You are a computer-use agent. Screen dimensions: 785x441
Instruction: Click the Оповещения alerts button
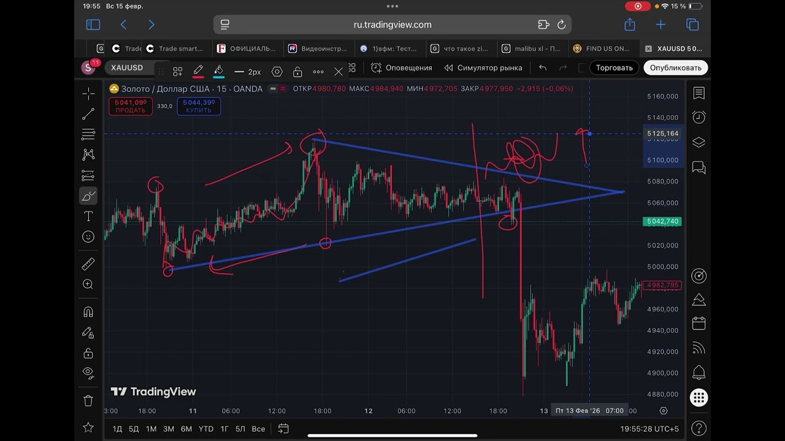click(402, 67)
